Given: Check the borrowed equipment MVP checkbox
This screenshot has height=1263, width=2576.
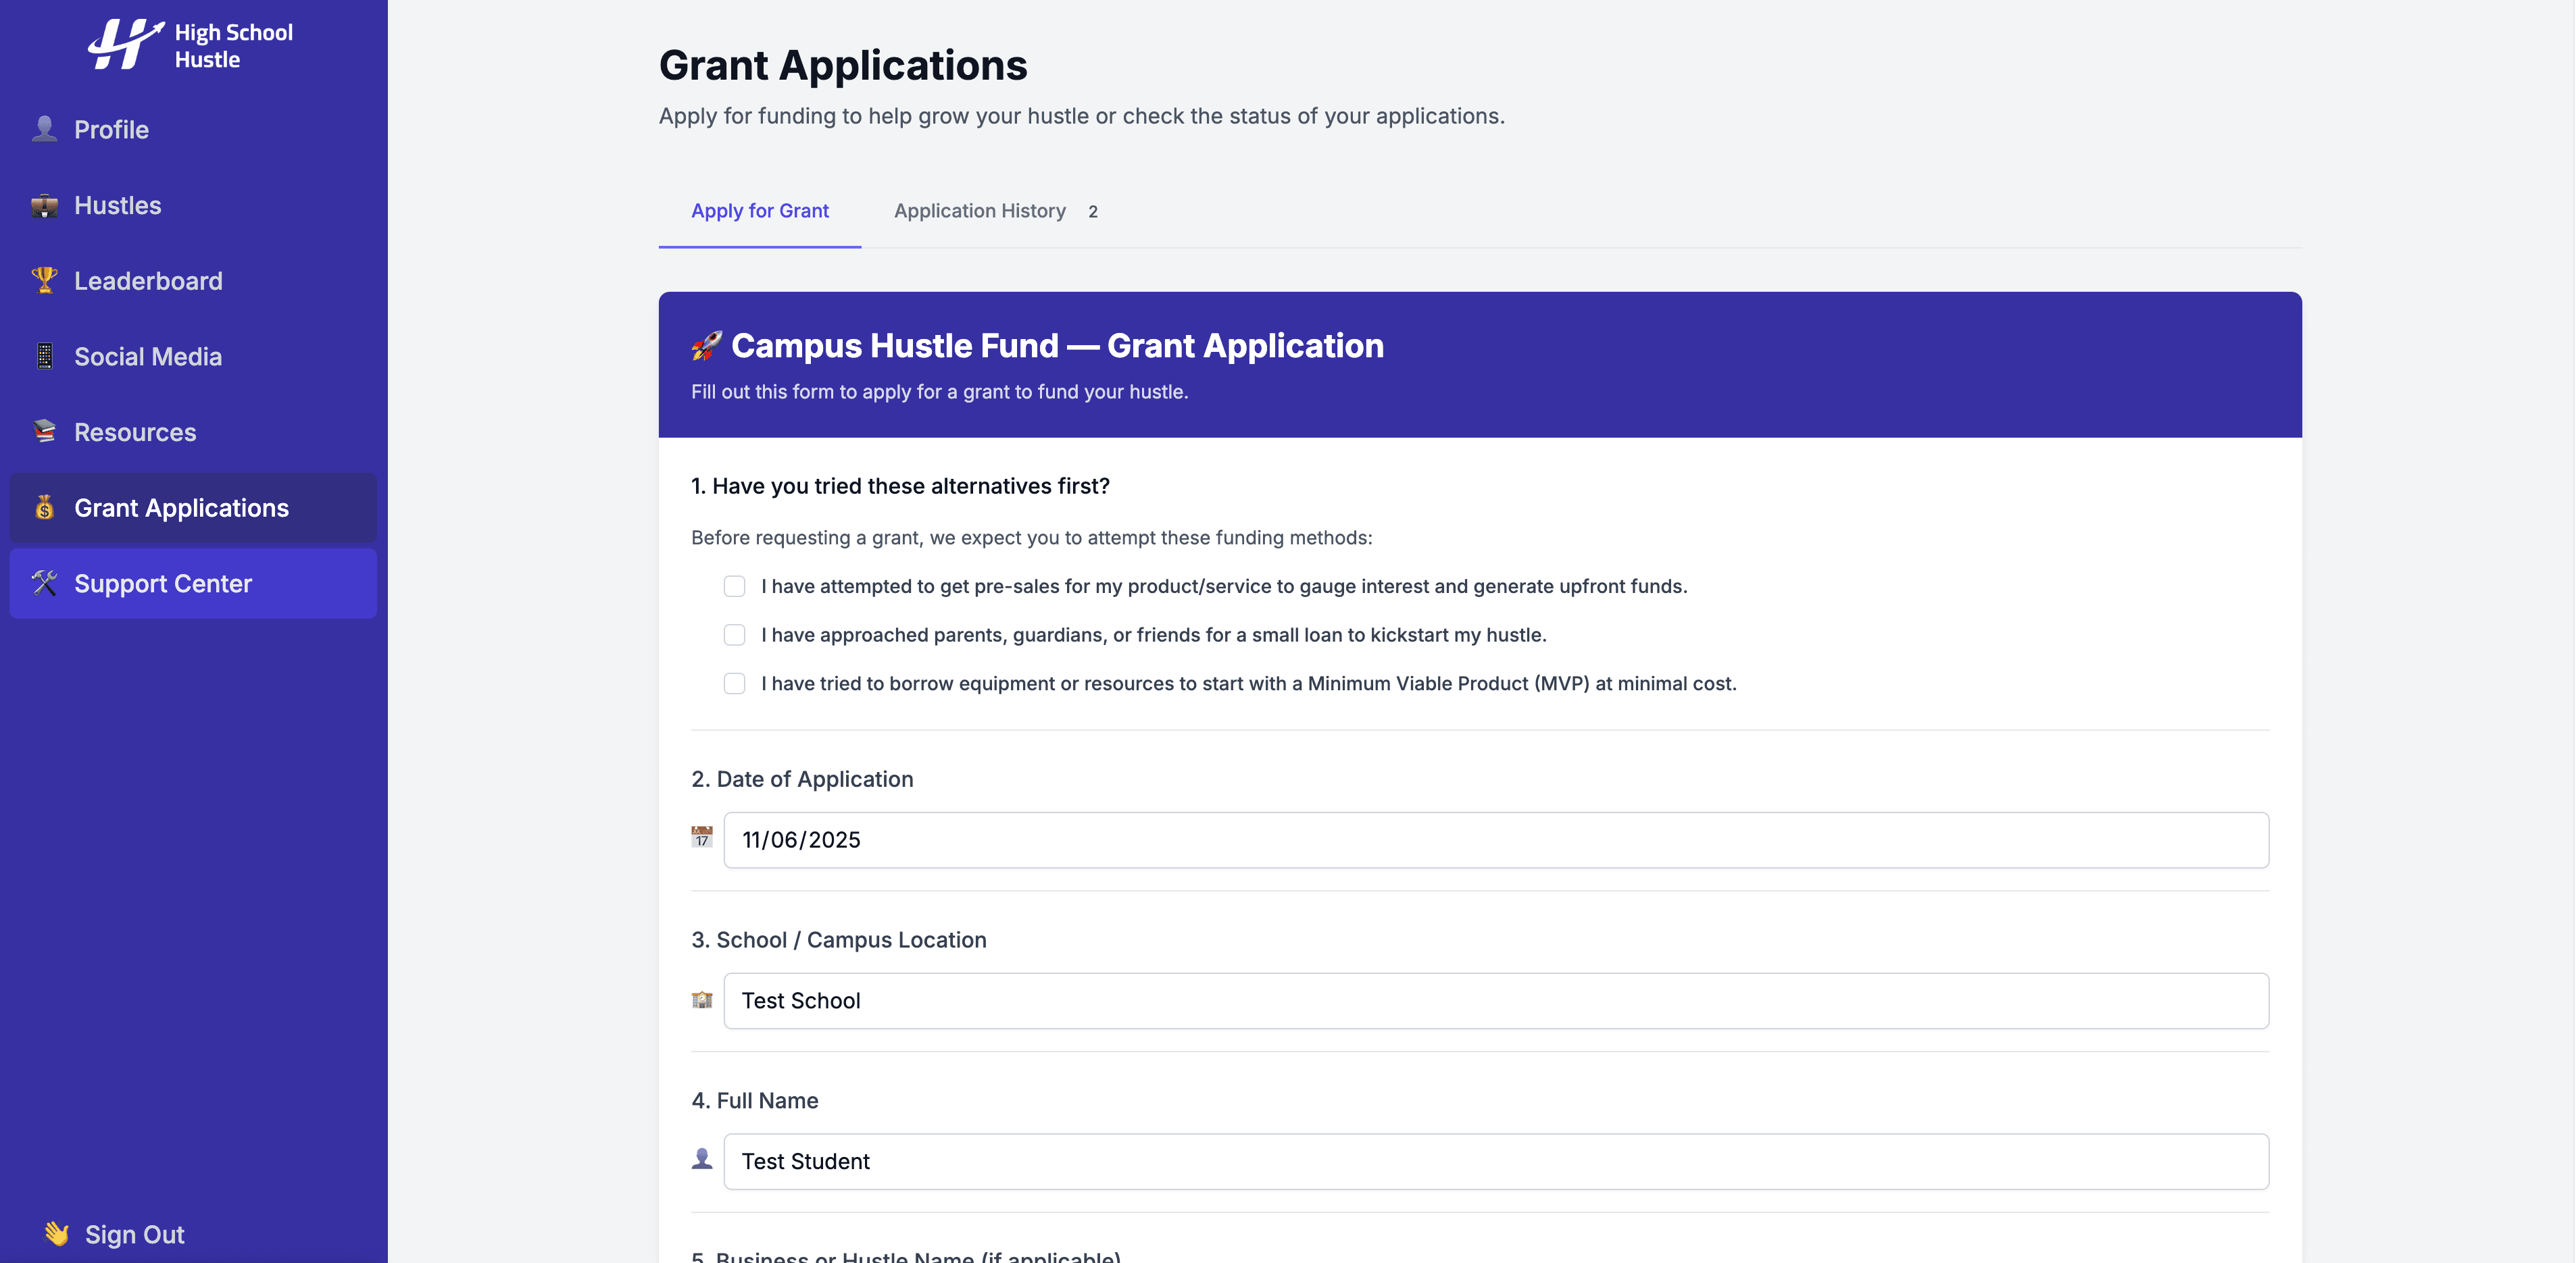Looking at the screenshot, I should pos(735,684).
